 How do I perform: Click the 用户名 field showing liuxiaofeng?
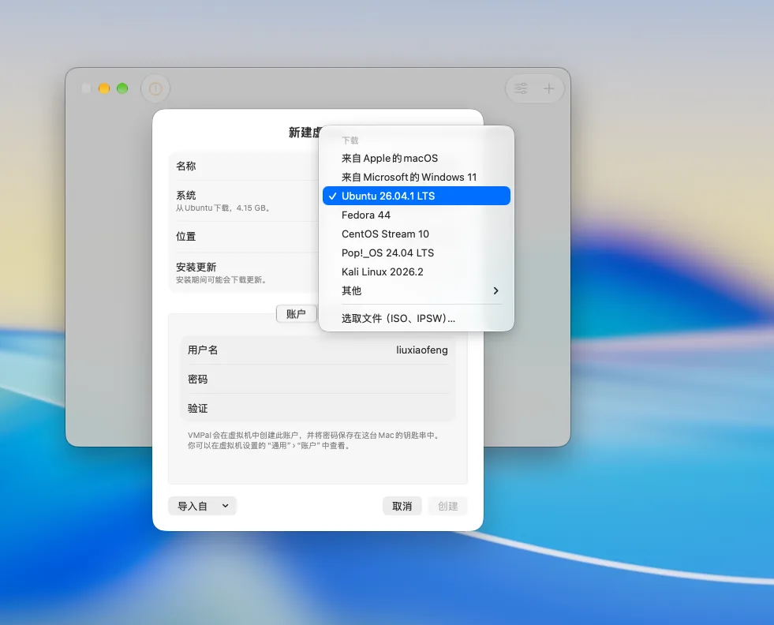pos(317,350)
